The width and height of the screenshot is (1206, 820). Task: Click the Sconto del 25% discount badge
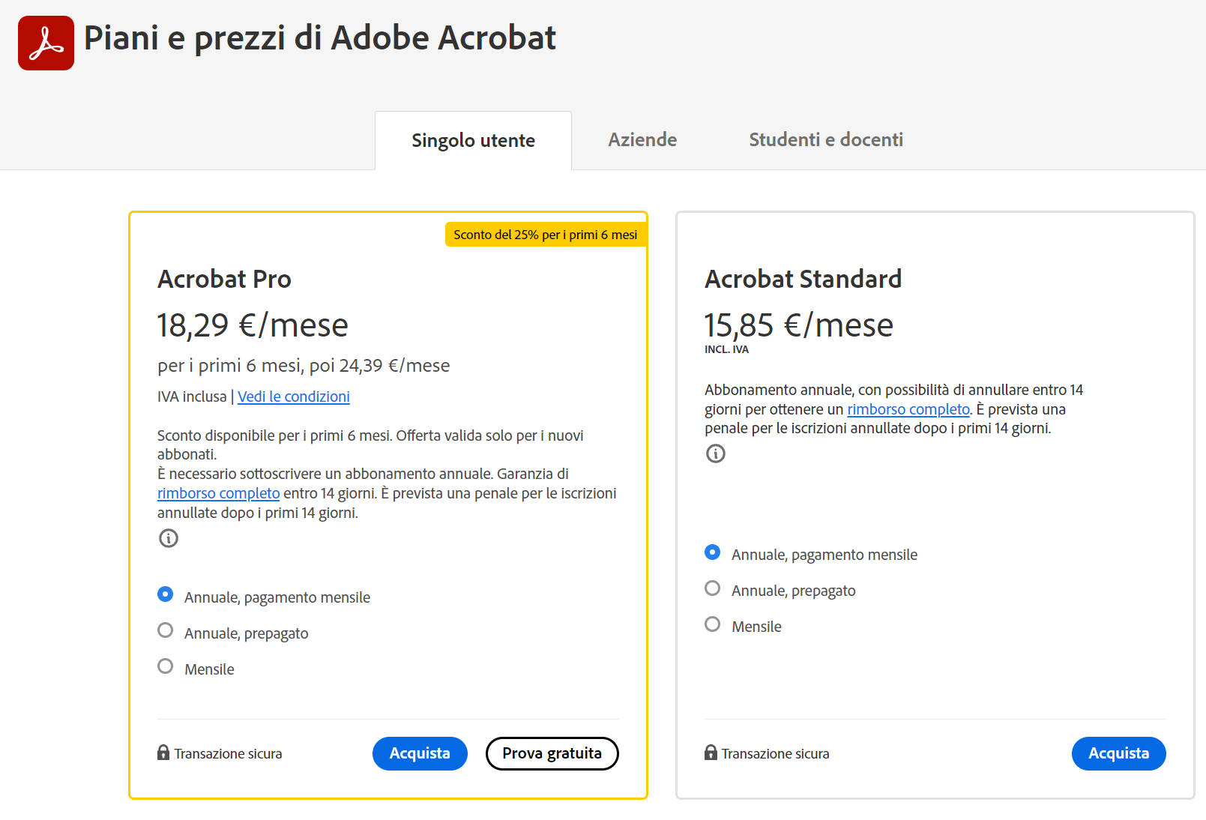pos(546,234)
